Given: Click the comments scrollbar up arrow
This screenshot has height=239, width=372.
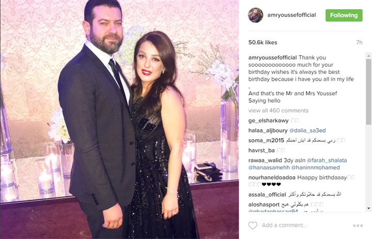Looking at the screenshot, I should pyautogui.click(x=368, y=56).
